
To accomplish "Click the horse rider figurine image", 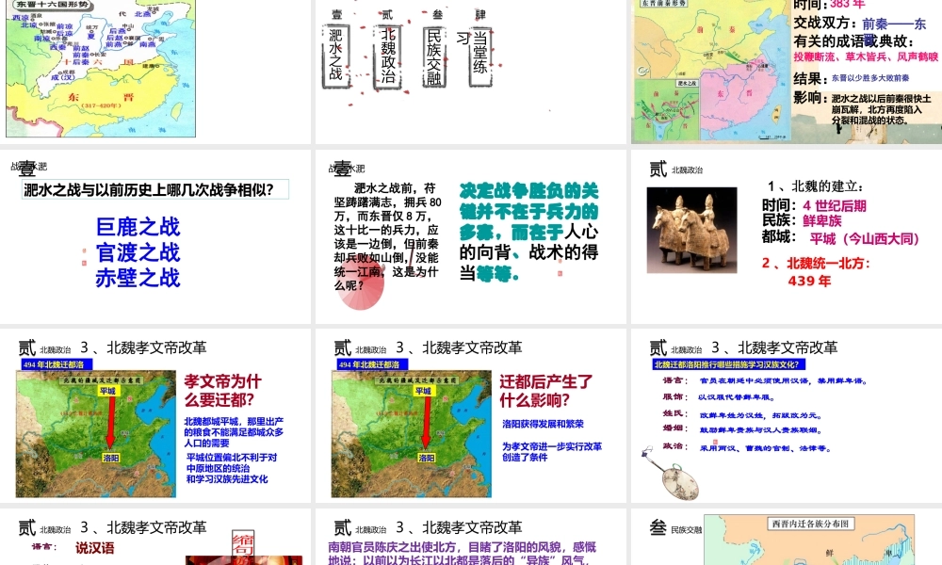I will (x=692, y=226).
